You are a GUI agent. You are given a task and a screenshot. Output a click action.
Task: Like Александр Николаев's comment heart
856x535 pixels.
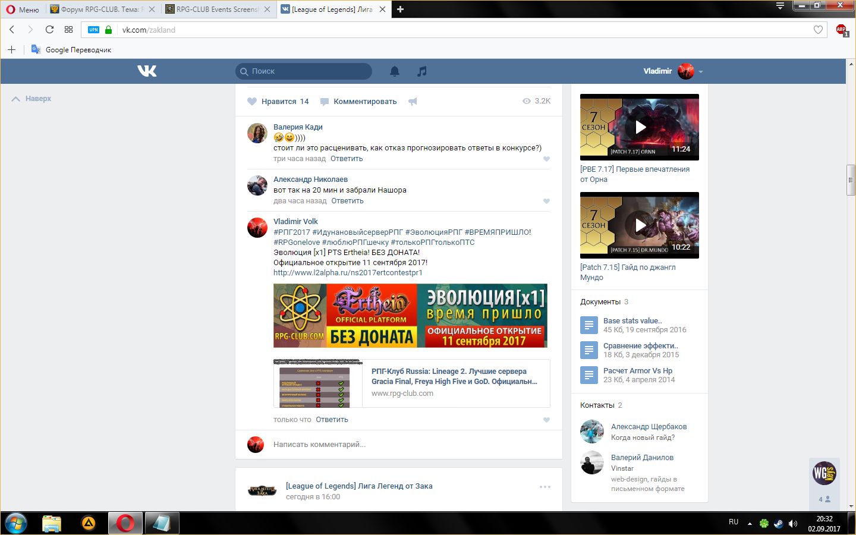546,201
